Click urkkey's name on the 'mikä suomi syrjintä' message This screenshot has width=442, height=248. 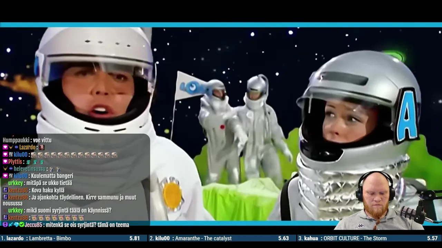pos(16,210)
